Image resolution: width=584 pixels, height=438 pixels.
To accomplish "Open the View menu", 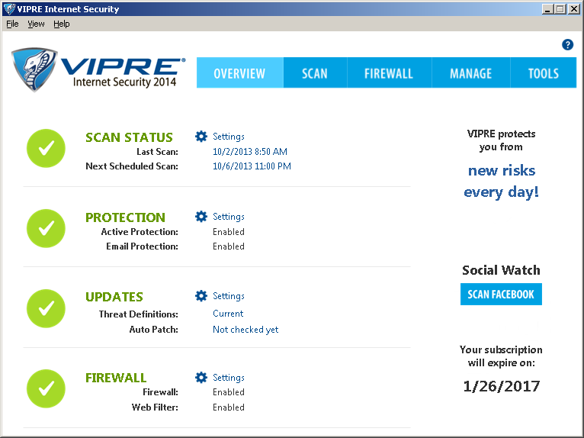I will click(x=36, y=24).
